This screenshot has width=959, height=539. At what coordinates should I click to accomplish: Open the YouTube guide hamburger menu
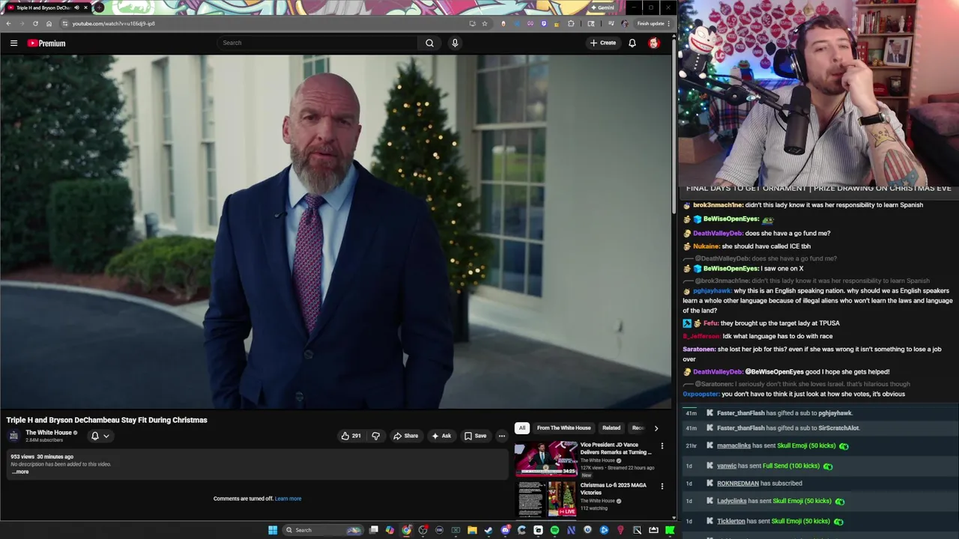(13, 43)
